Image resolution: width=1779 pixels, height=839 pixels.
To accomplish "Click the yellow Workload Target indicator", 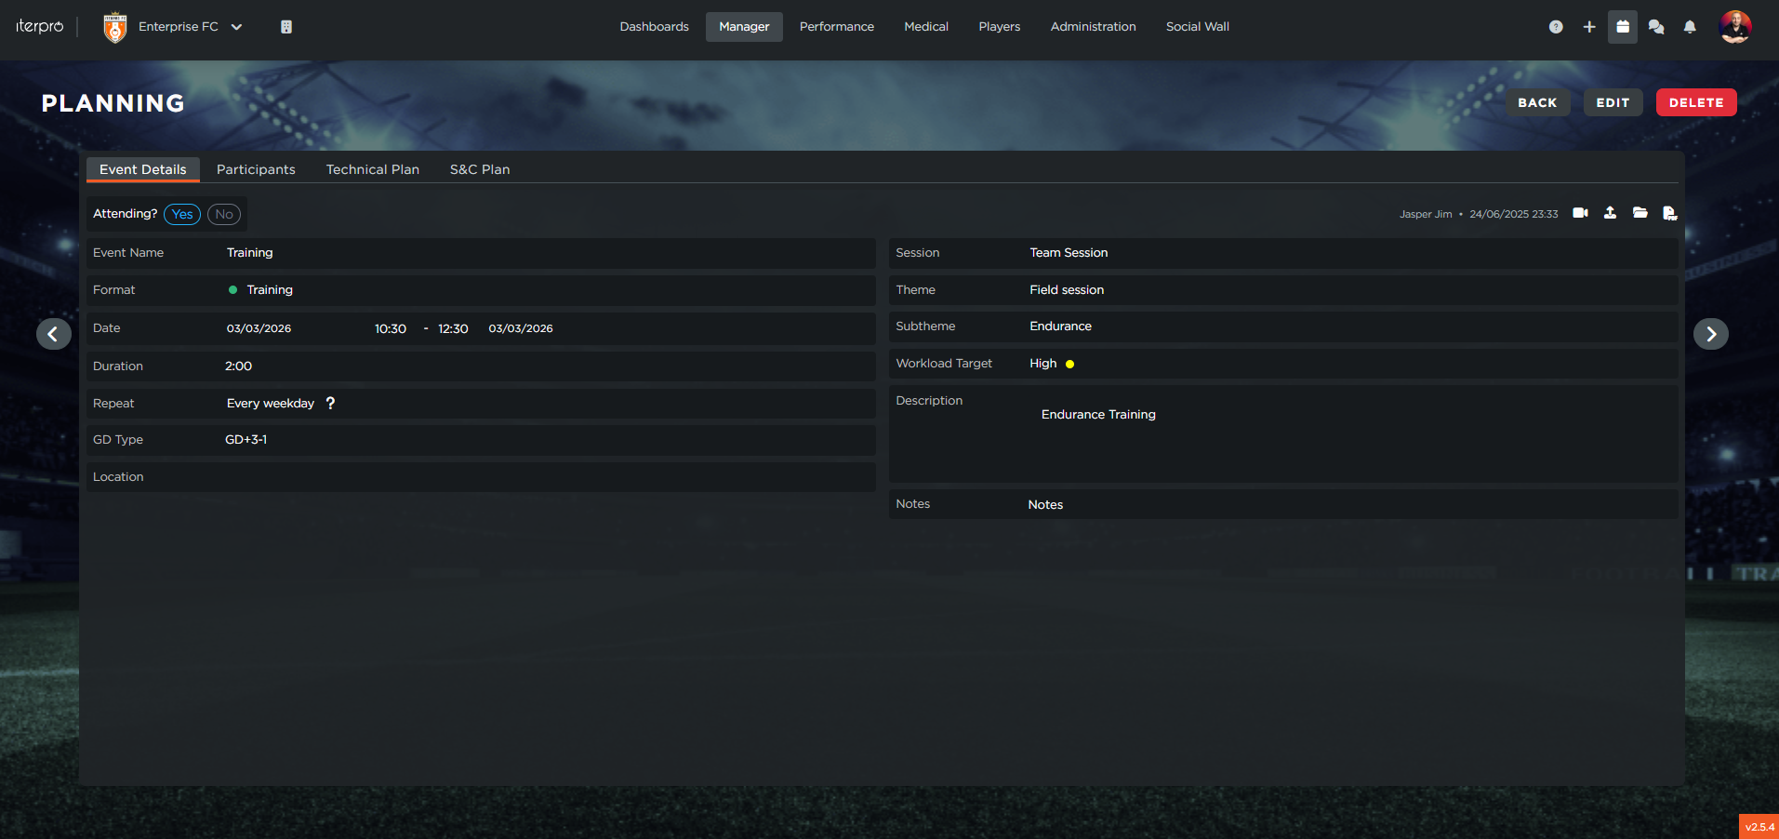I will pyautogui.click(x=1069, y=364).
